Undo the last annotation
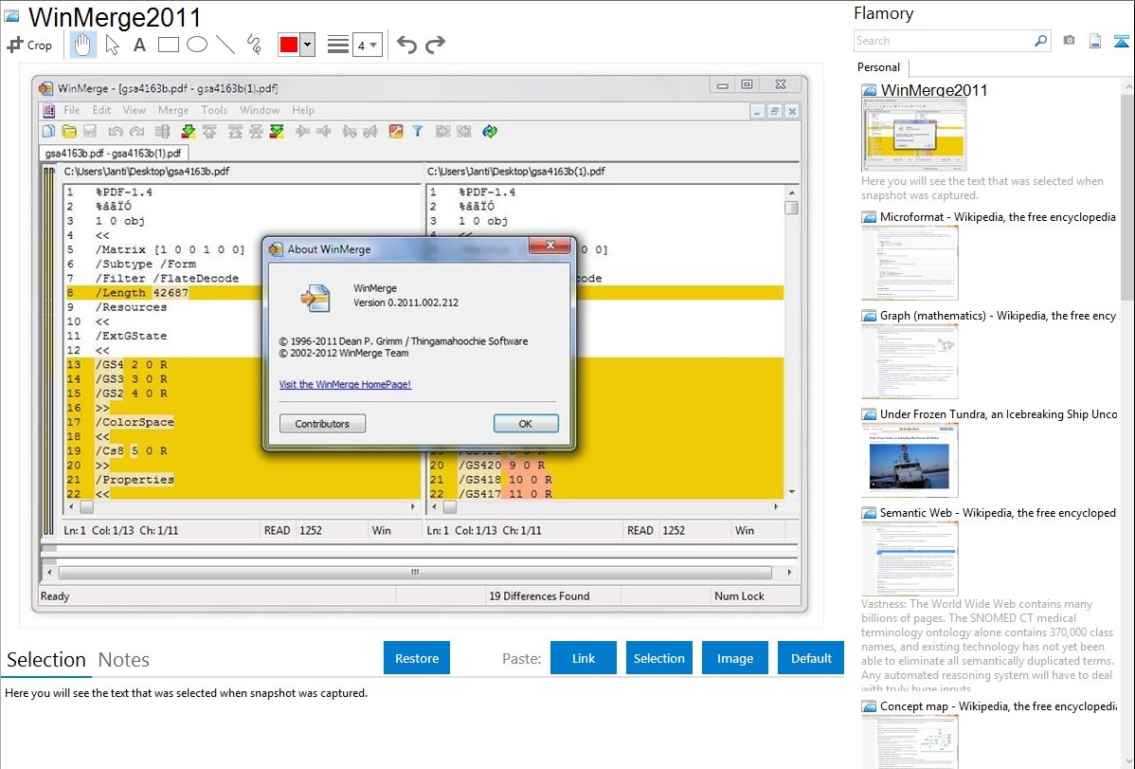1135x769 pixels. pyautogui.click(x=406, y=45)
